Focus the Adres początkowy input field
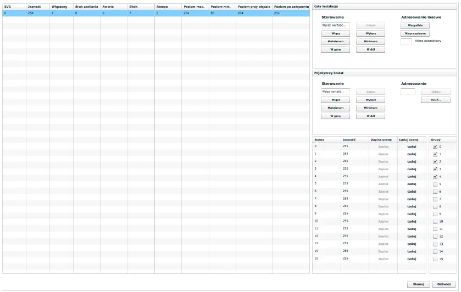 406,41
